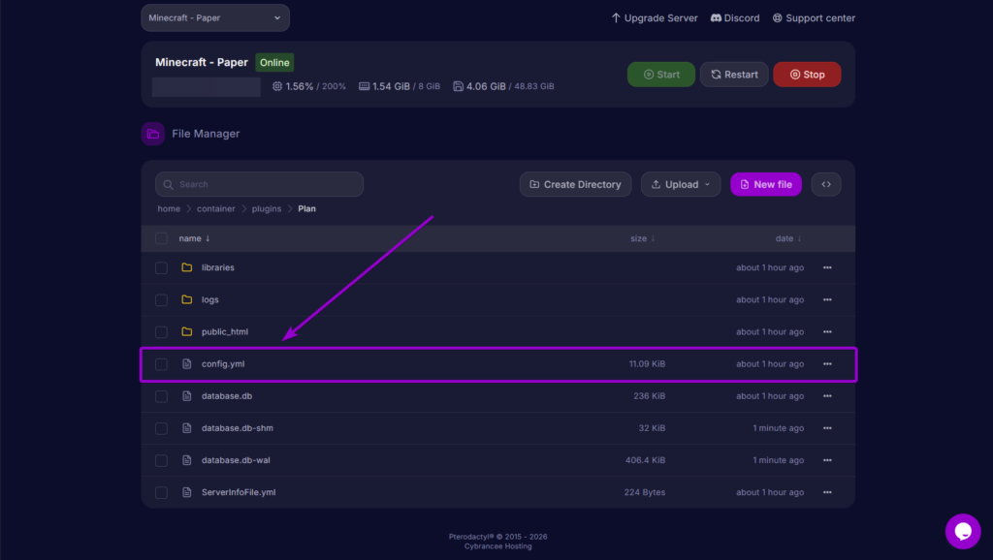Click the Upgrade Server arrow icon
This screenshot has height=560, width=993.
coord(615,17)
